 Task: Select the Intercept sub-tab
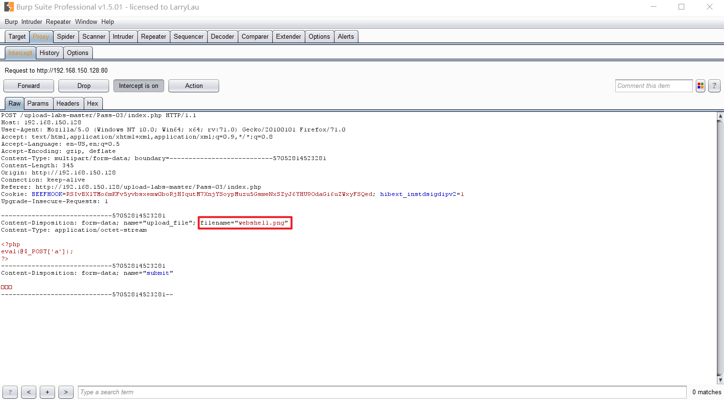click(x=20, y=53)
